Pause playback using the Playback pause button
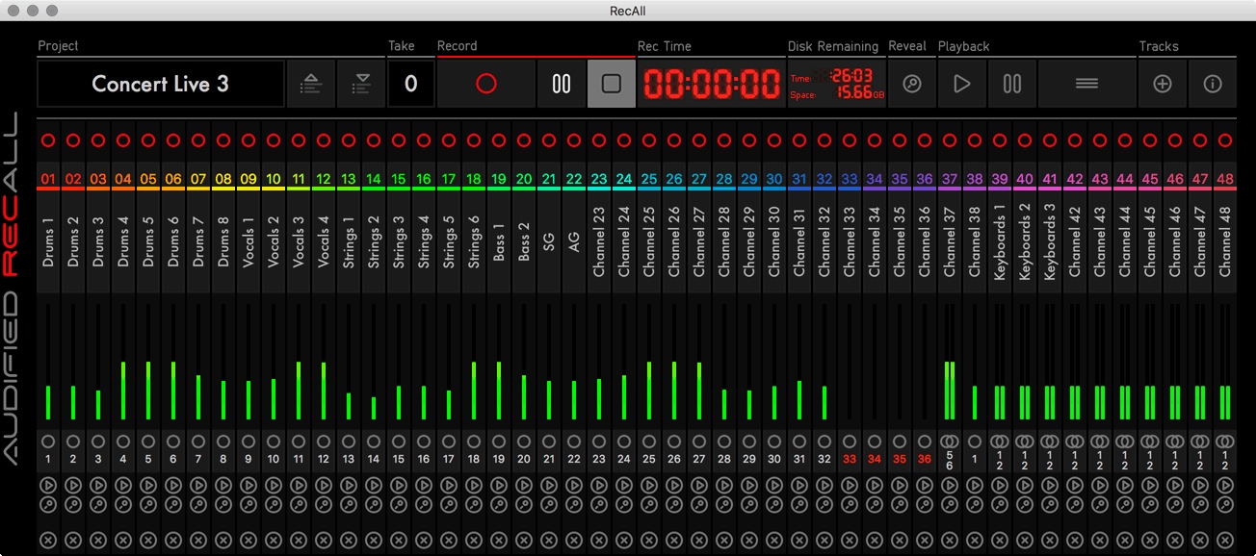This screenshot has height=556, width=1256. pyautogui.click(x=1011, y=84)
